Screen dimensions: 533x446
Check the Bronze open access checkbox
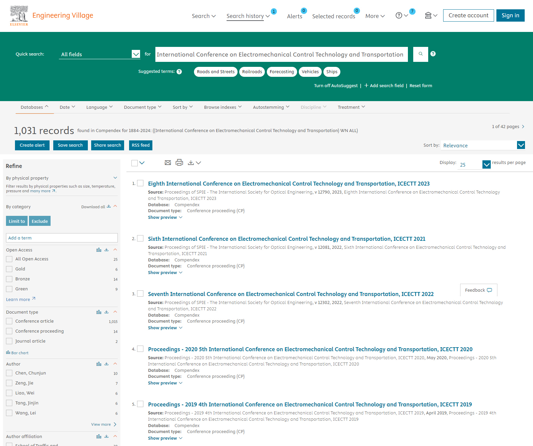point(9,279)
